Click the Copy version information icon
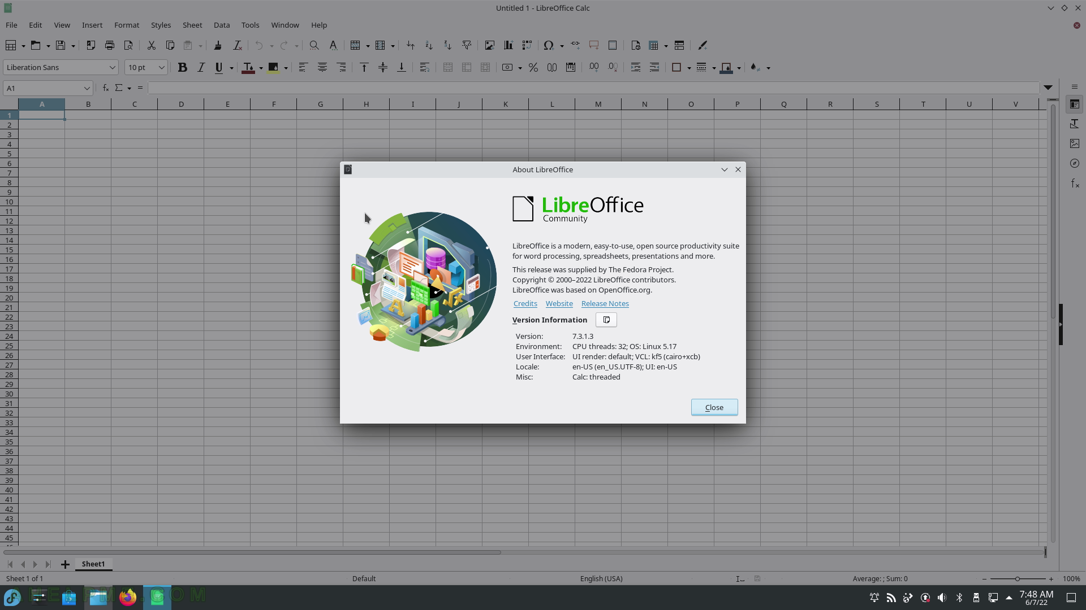This screenshot has height=610, width=1086. 606,320
